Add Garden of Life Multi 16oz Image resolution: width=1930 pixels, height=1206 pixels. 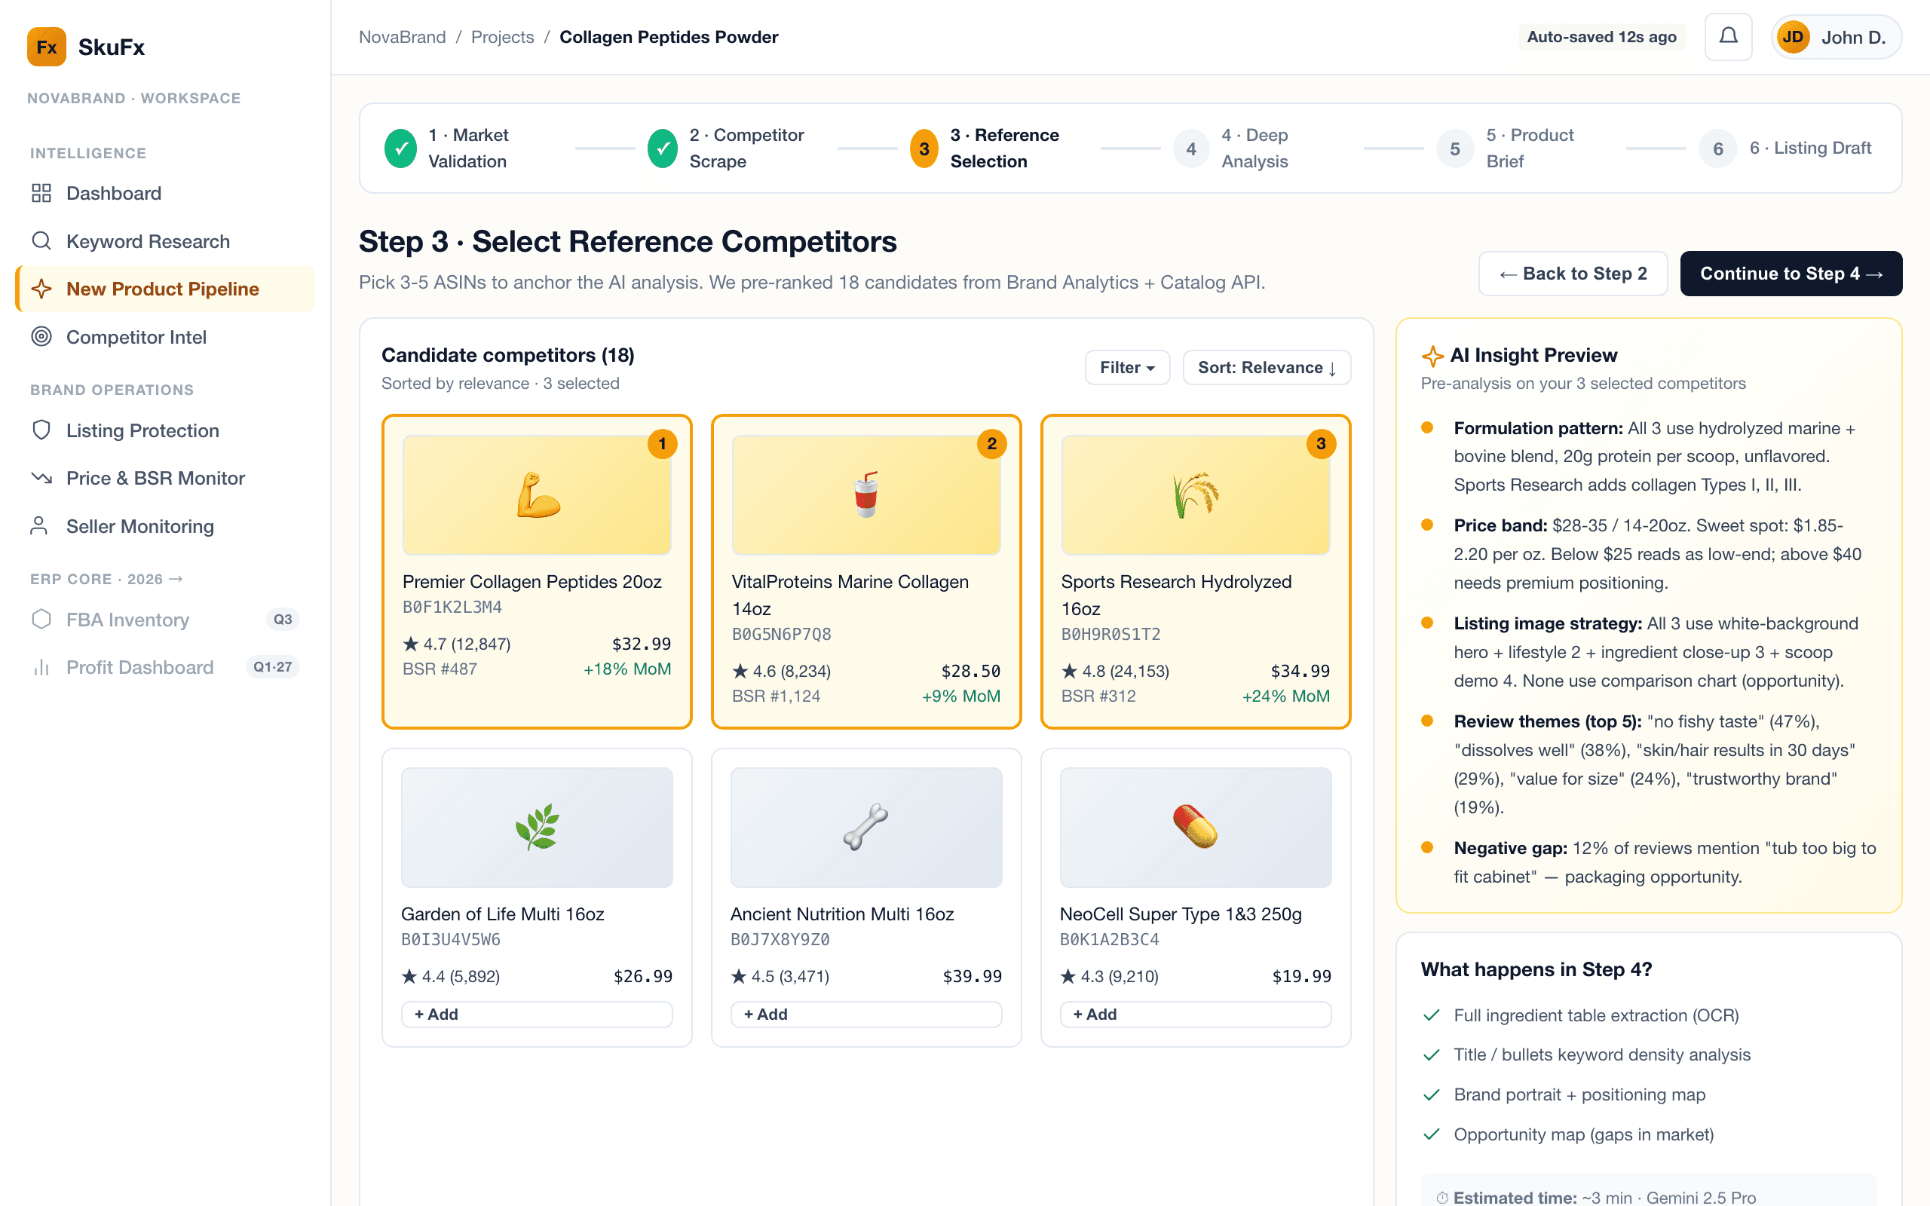pyautogui.click(x=536, y=1014)
